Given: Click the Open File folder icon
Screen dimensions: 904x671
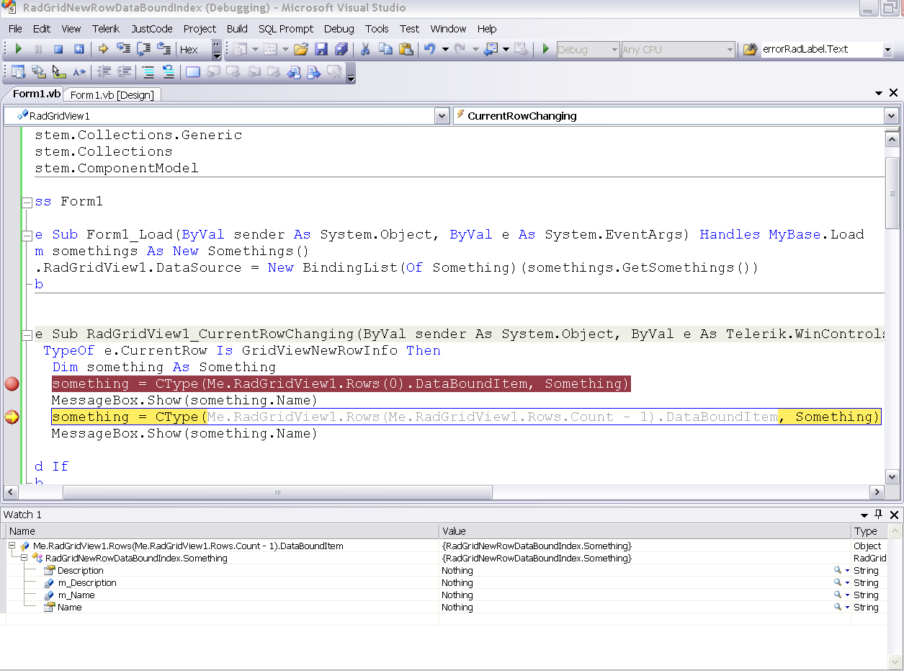Looking at the screenshot, I should coord(301,49).
